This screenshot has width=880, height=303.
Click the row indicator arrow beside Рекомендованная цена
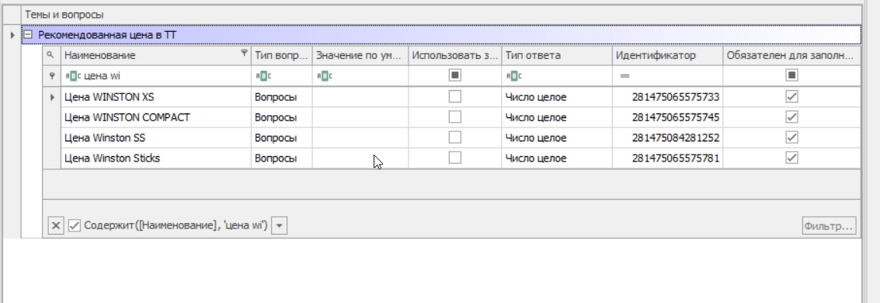[12, 36]
